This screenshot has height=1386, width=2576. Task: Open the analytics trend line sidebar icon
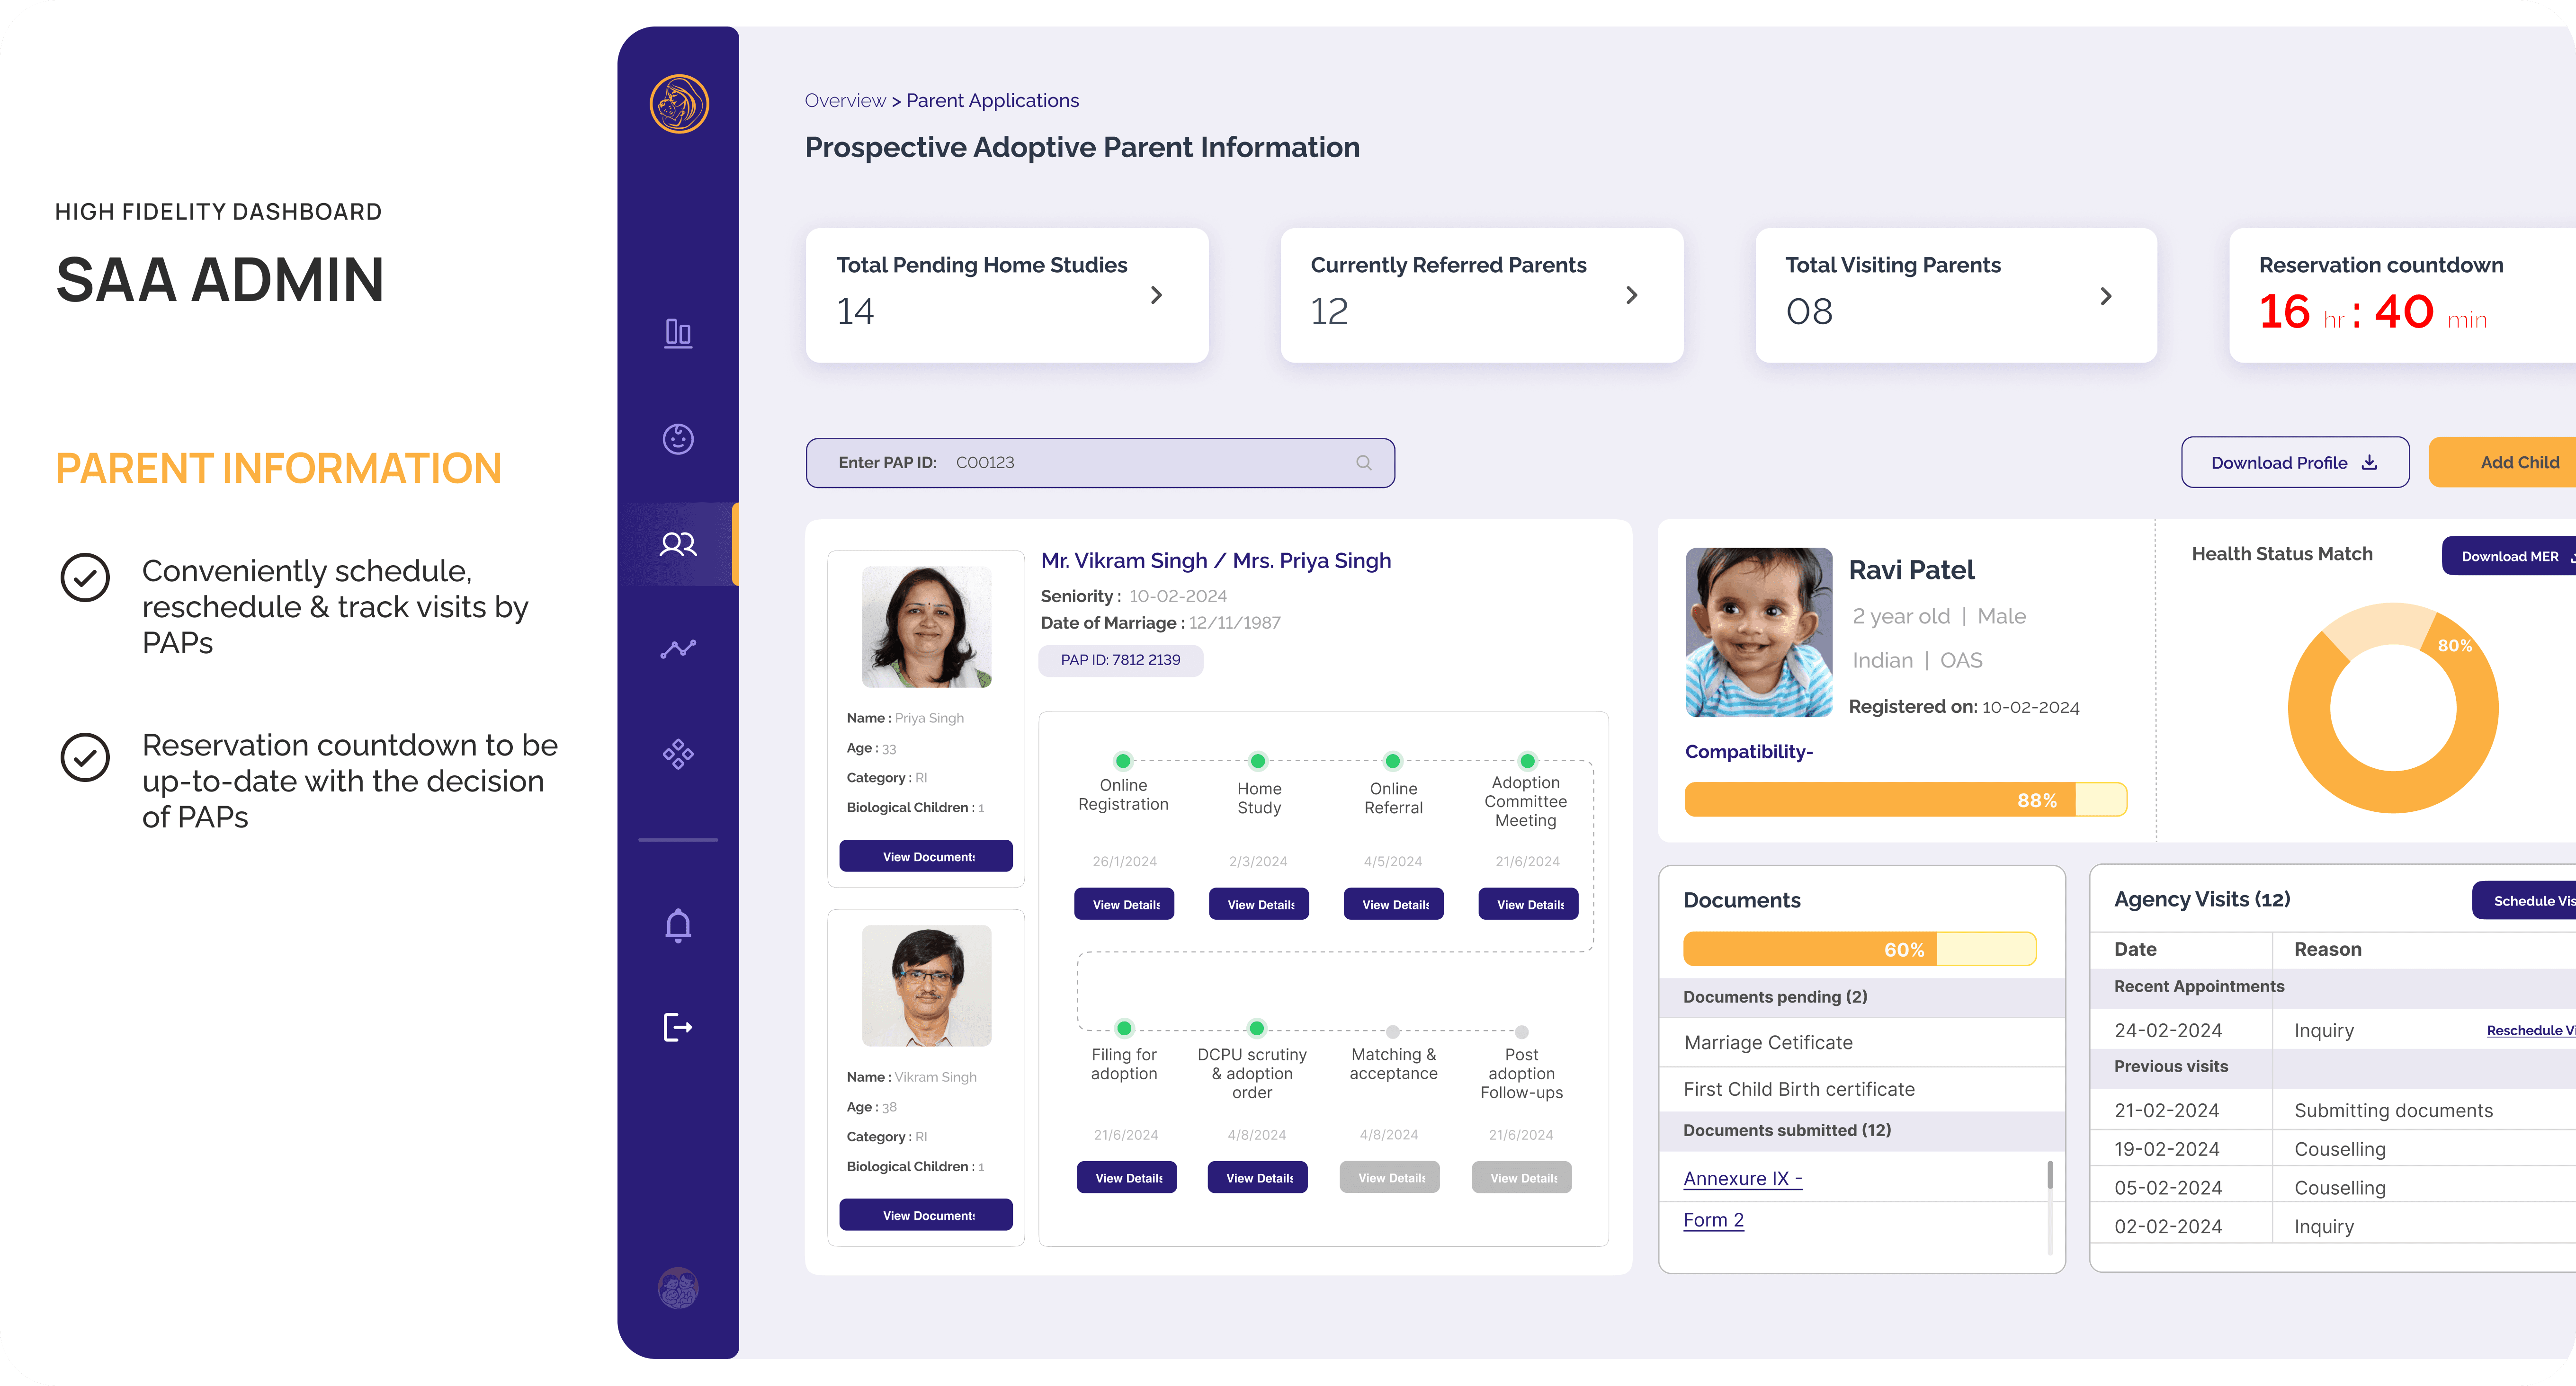[x=678, y=649]
